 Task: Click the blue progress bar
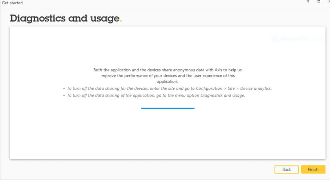coord(168,108)
